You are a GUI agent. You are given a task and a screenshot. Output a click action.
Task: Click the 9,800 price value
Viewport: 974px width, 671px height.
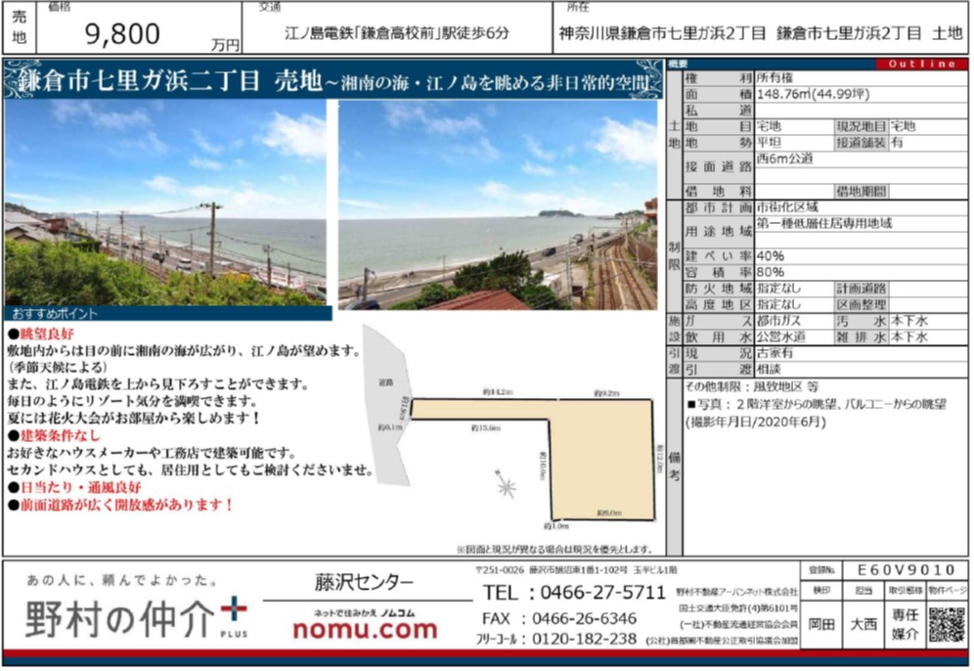123,35
